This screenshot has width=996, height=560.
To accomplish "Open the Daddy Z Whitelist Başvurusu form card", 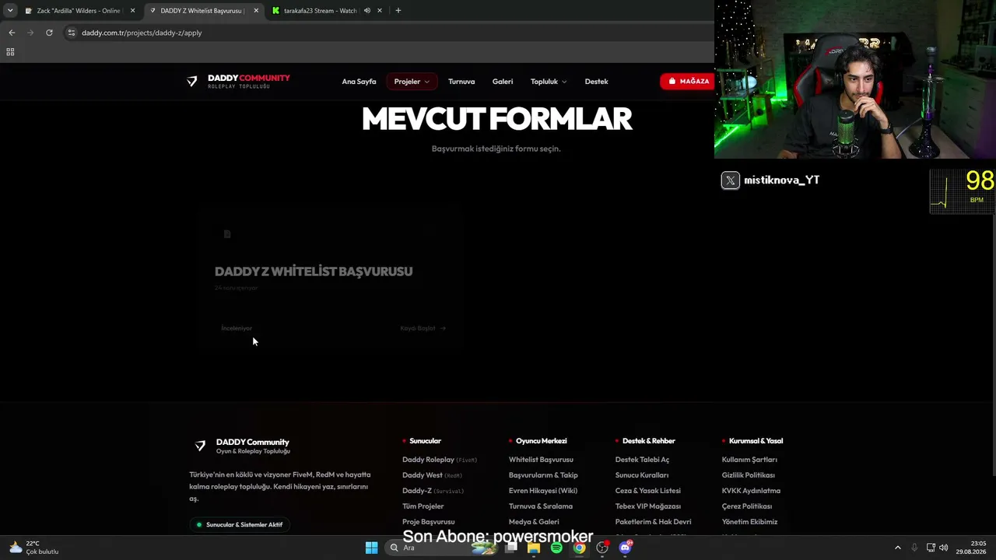I will click(330, 280).
